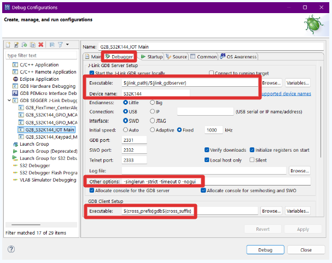Click the help question mark icon
Screen dimensions: 332x263
(11, 249)
